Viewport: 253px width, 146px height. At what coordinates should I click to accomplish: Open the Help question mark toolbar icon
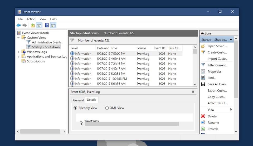(x=47, y=25)
